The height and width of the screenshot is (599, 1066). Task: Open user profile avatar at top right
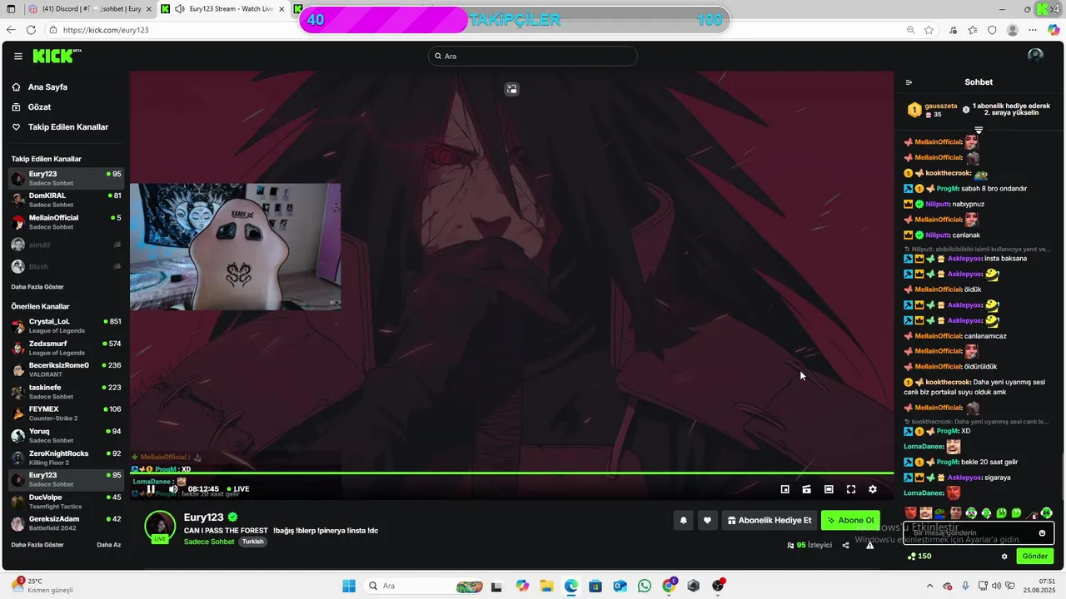1035,56
